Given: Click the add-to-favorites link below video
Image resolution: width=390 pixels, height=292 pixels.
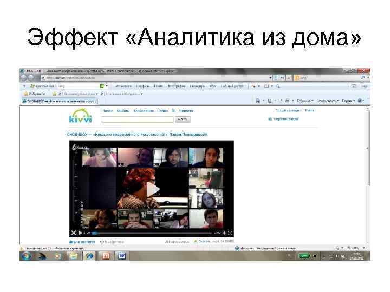Looking at the screenshot, I should tap(112, 242).
